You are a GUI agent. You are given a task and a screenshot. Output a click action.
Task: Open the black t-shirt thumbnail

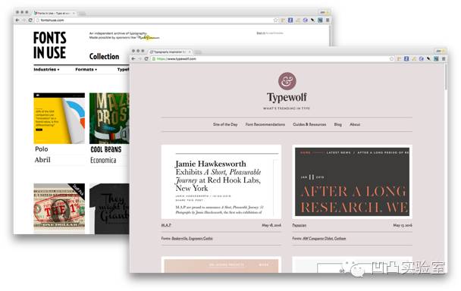109,208
